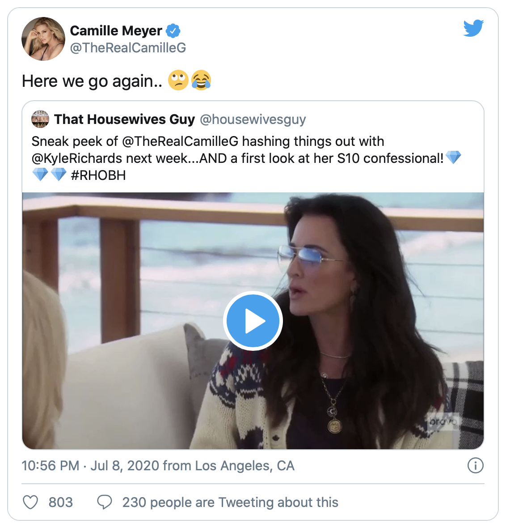This screenshot has width=506, height=528.
Task: Play the embedded RHOBH video
Action: click(253, 321)
